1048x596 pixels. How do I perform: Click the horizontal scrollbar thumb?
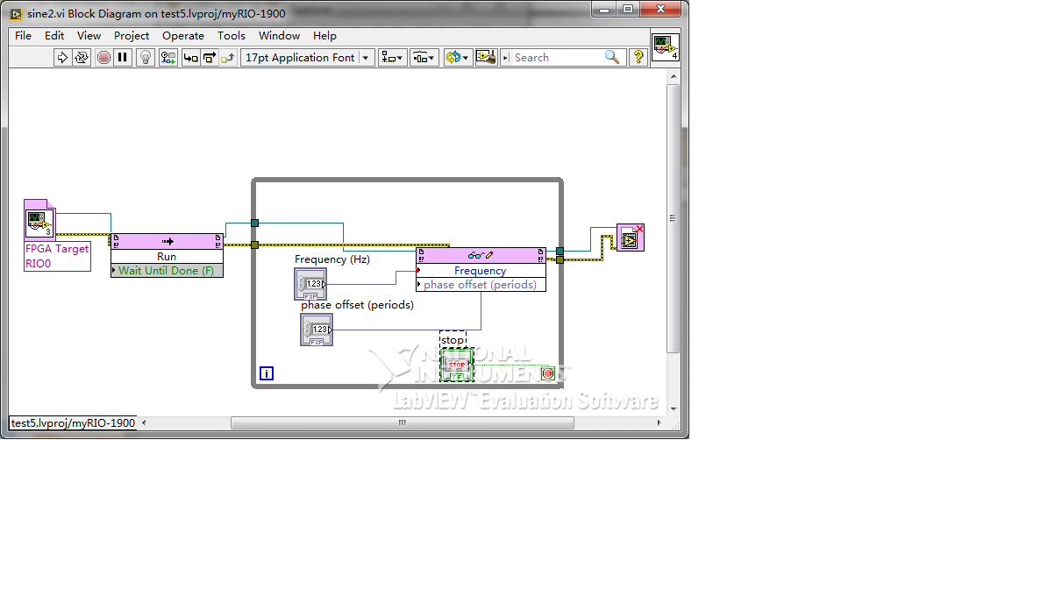(x=403, y=423)
